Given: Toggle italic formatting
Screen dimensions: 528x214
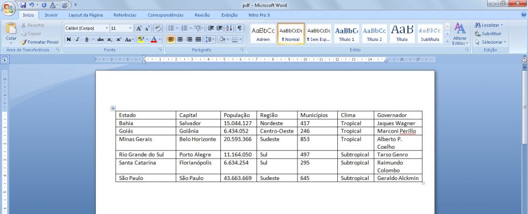Looking at the screenshot, I should coord(78,39).
